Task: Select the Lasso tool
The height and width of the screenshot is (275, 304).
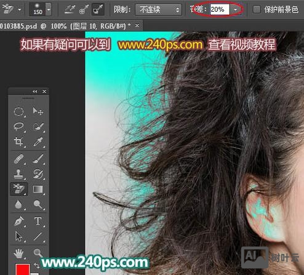Action: [18, 126]
